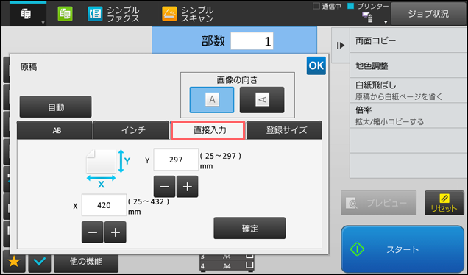The height and width of the screenshot is (275, 468).
Task: Click the OK button in 原稿 dialog
Action: [x=316, y=65]
